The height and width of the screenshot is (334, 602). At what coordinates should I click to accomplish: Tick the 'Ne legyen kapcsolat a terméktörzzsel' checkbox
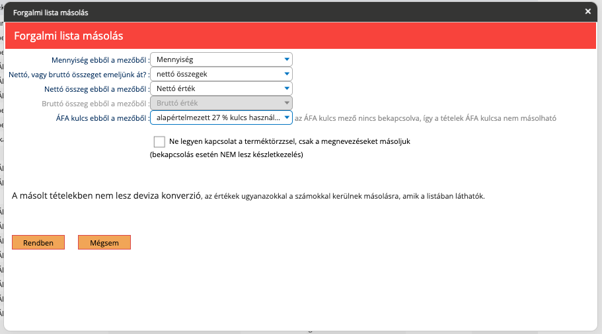159,141
